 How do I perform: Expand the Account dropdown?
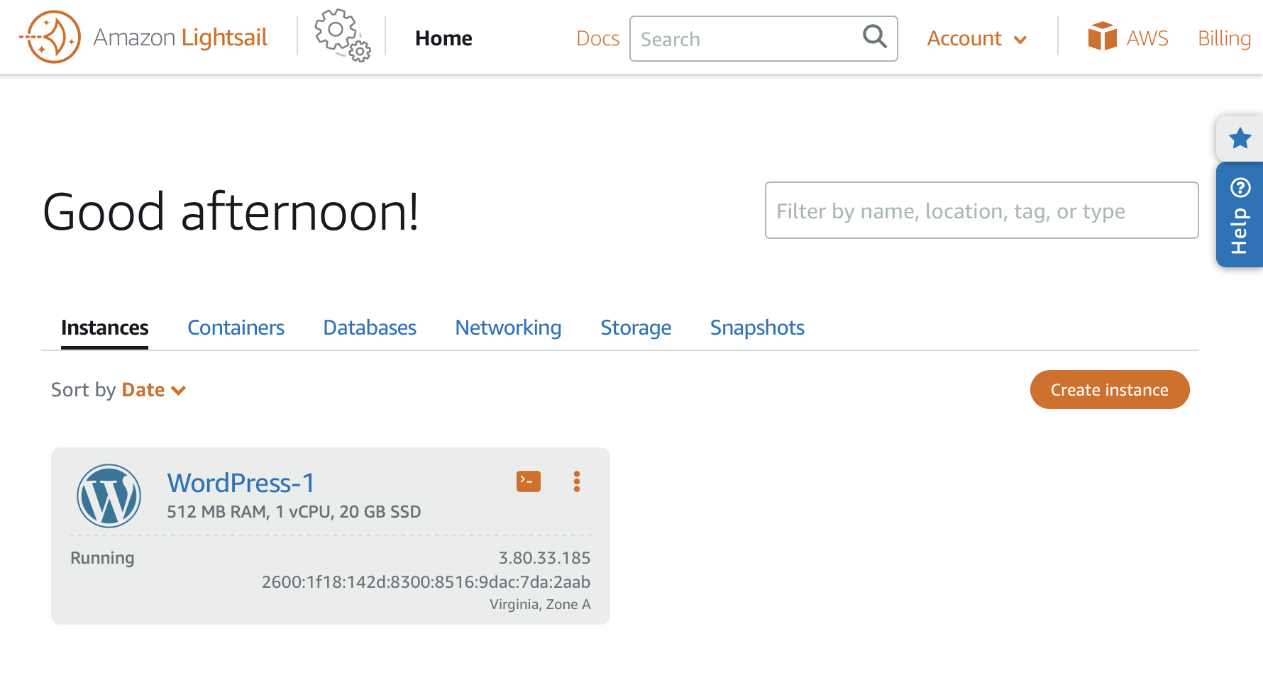coord(976,38)
